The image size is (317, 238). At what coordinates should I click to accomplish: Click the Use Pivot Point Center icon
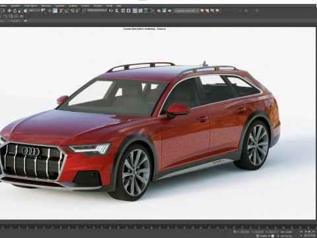43,11
